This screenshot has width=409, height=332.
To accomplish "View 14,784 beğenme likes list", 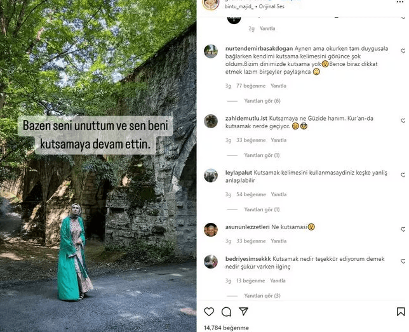I will 226,328.
